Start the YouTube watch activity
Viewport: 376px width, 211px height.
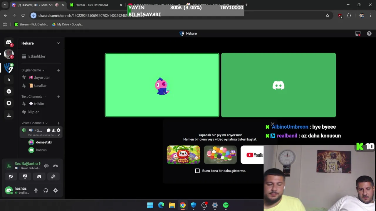pos(252,154)
